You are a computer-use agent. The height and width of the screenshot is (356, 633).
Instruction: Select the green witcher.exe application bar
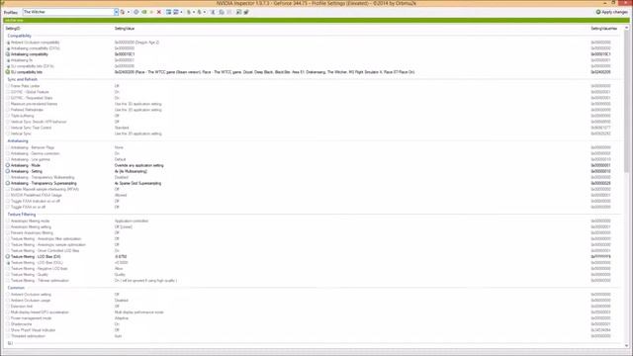(316, 20)
